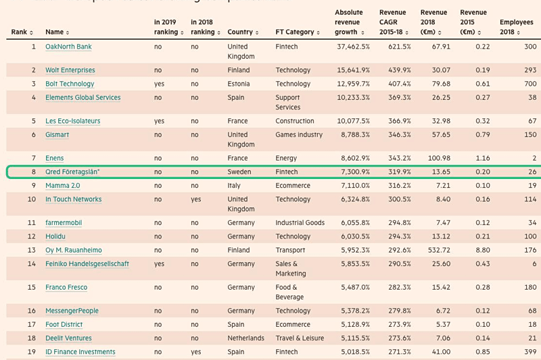Select Foot District's 2018 revenue 5.37
This screenshot has height=360, width=541.
tap(443, 324)
